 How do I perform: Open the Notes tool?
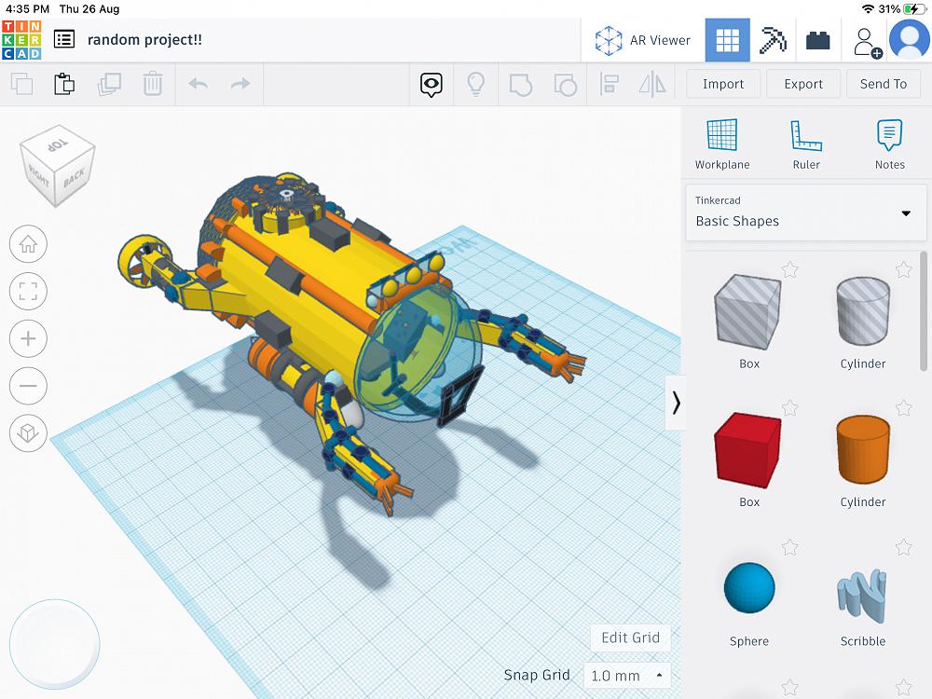pos(889,144)
